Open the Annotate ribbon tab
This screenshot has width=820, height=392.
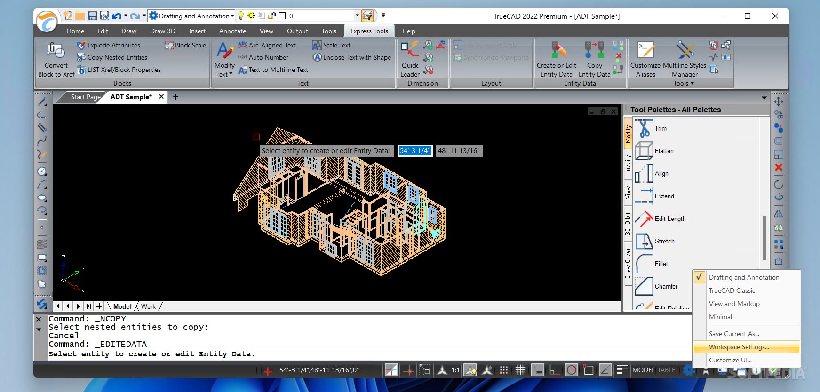[232, 31]
